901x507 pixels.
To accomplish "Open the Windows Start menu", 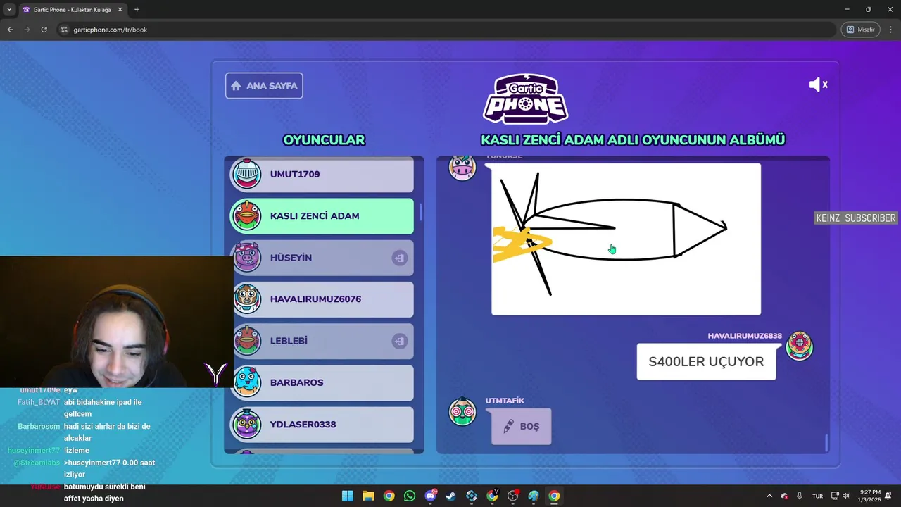I will pos(347,496).
